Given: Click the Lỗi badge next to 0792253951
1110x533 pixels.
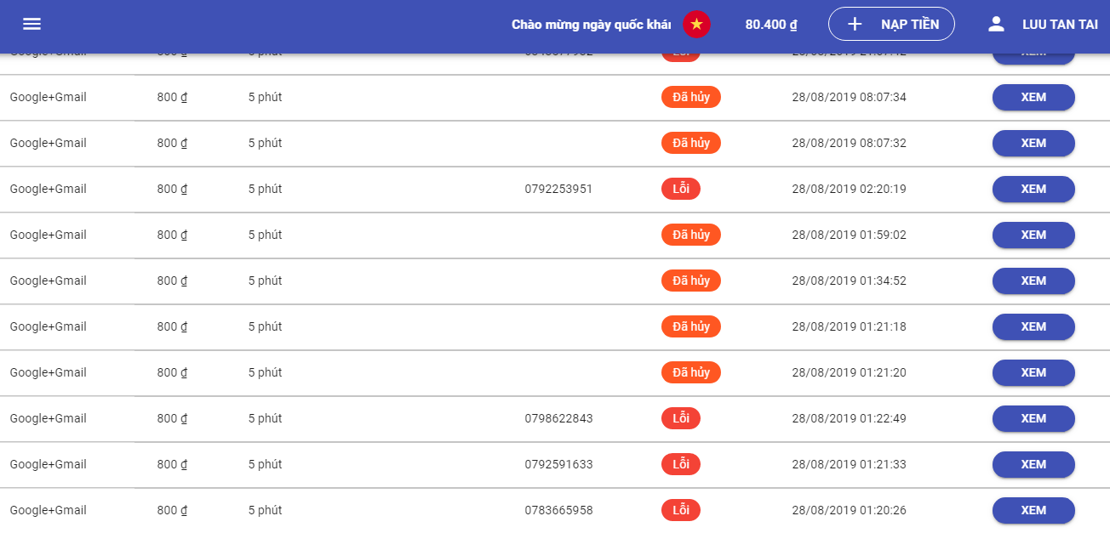Looking at the screenshot, I should pyautogui.click(x=680, y=189).
